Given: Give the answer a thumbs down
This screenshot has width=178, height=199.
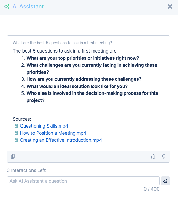Looking at the screenshot, I should click(164, 156).
